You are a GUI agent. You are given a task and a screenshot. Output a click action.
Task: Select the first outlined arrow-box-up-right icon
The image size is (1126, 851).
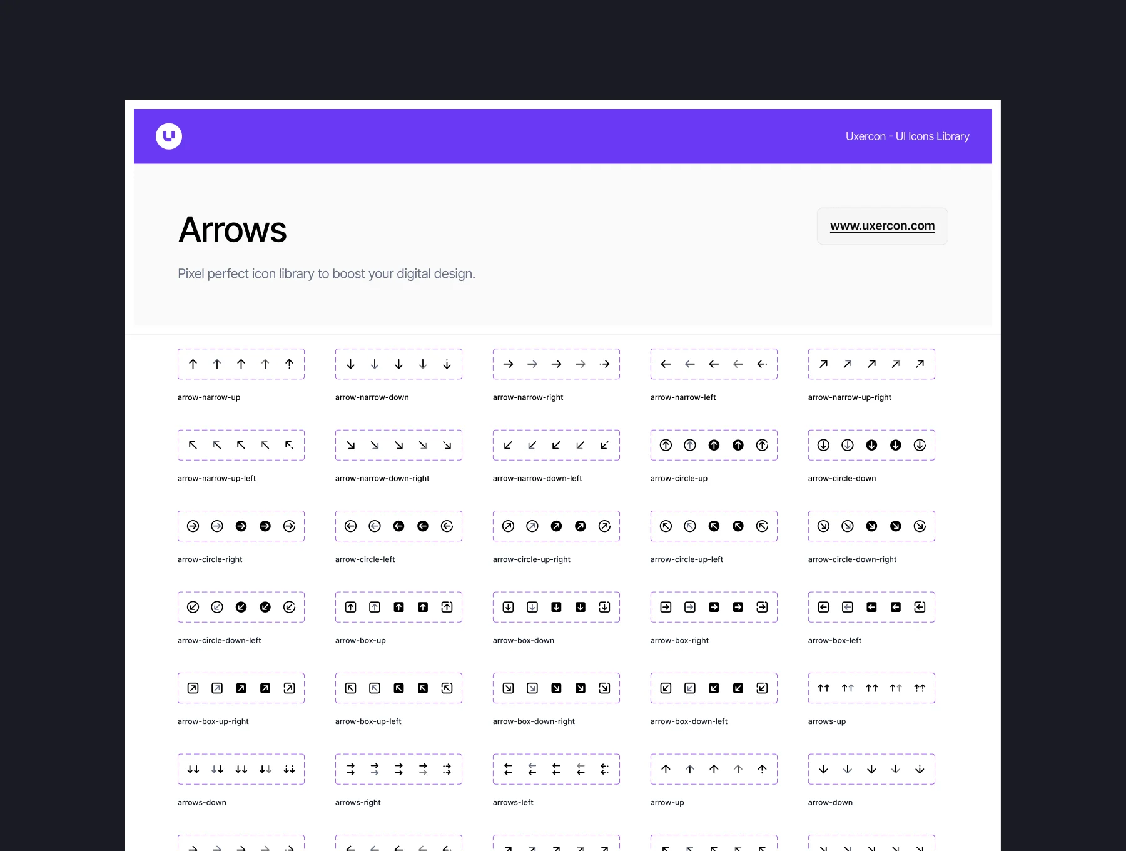coord(193,688)
